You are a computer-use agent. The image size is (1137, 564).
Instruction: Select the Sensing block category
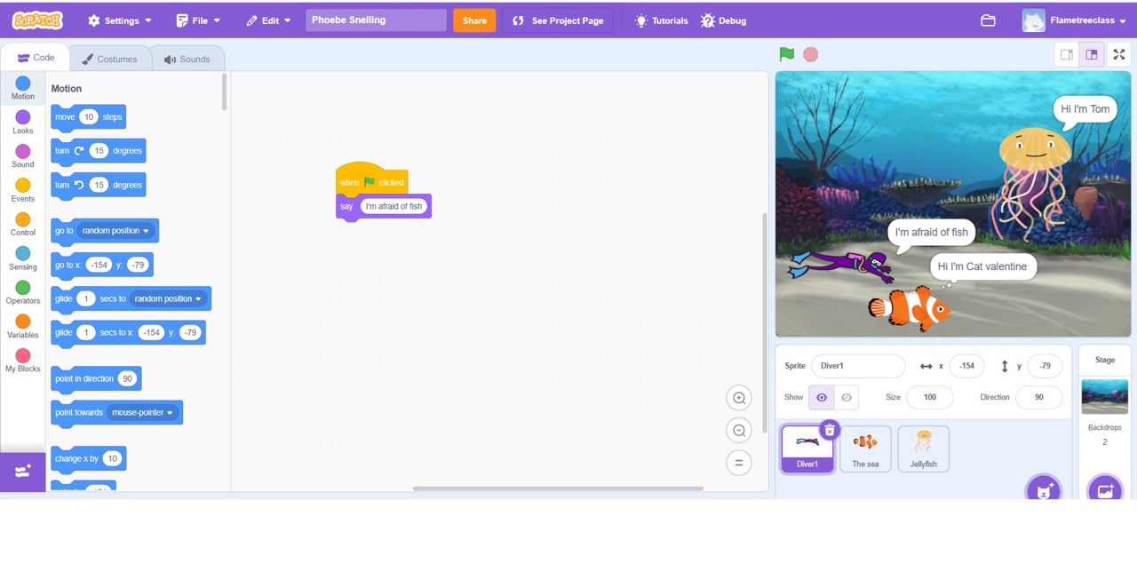point(23,258)
